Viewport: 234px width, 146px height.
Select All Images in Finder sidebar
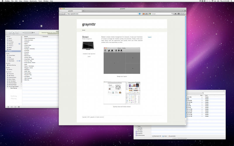[140, 132]
